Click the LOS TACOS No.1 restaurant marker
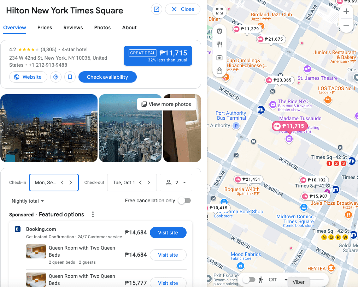 pos(328,100)
